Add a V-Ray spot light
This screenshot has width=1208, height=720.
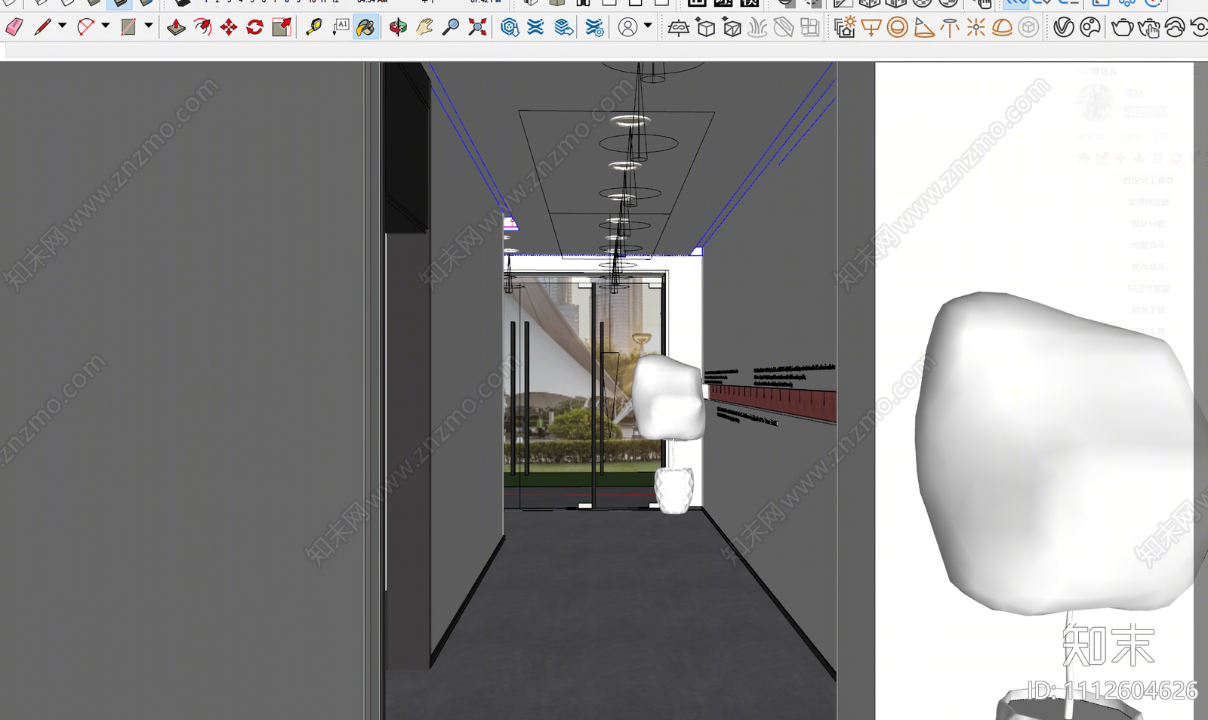point(924,28)
